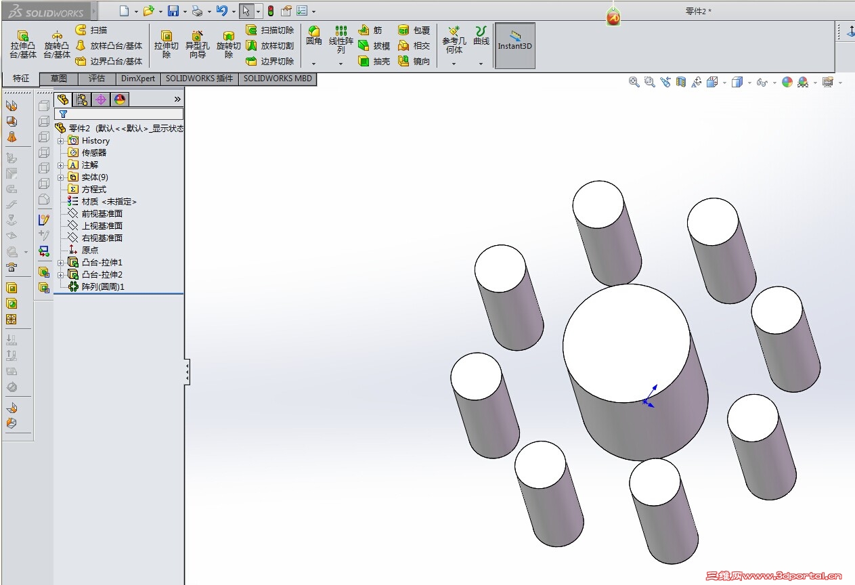The height and width of the screenshot is (585, 855).
Task: Open dropdown arrow under 圆角
Action: point(313,64)
